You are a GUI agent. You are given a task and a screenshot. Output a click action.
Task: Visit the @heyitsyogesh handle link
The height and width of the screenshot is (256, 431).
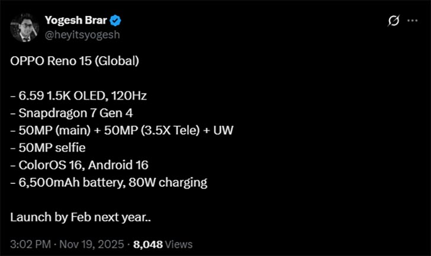[83, 34]
